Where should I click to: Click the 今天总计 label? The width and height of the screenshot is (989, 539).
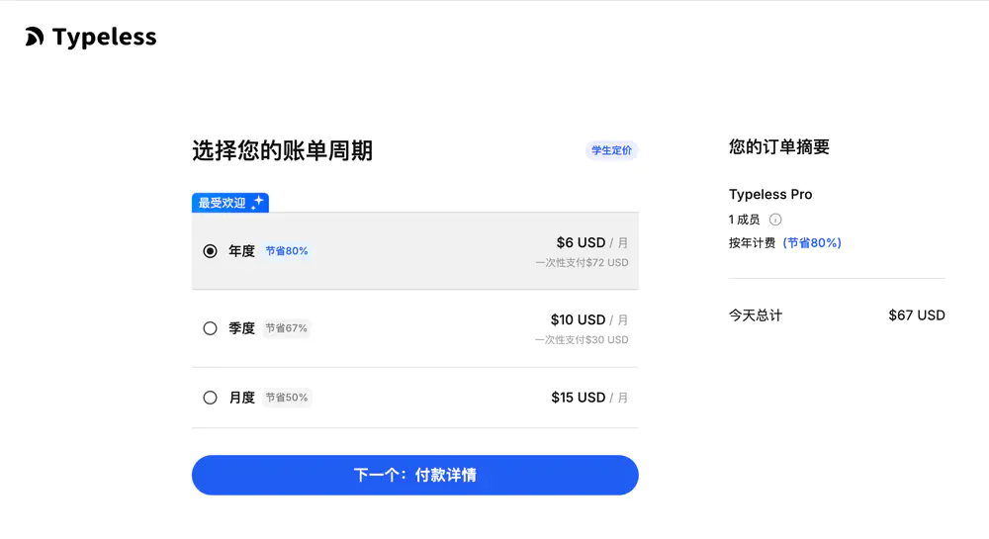[756, 315]
